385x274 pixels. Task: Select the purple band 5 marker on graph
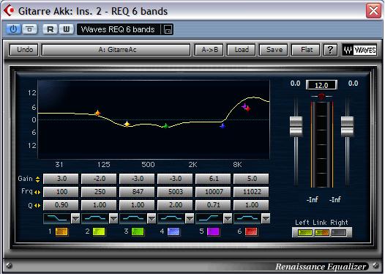(x=244, y=106)
